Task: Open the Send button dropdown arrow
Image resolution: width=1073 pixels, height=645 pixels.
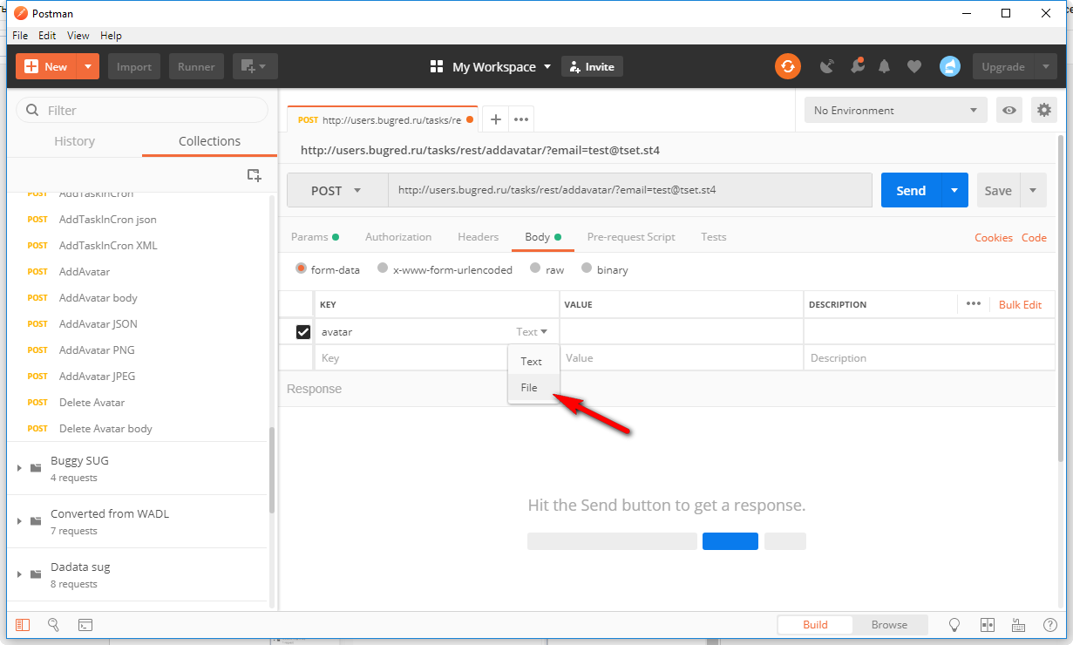Action: [x=954, y=190]
